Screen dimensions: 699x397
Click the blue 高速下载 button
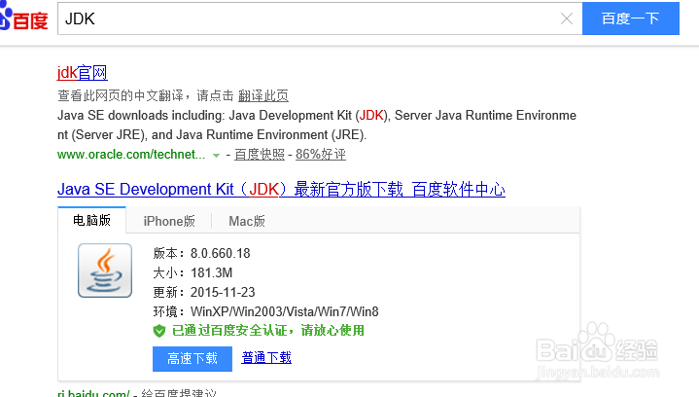192,358
